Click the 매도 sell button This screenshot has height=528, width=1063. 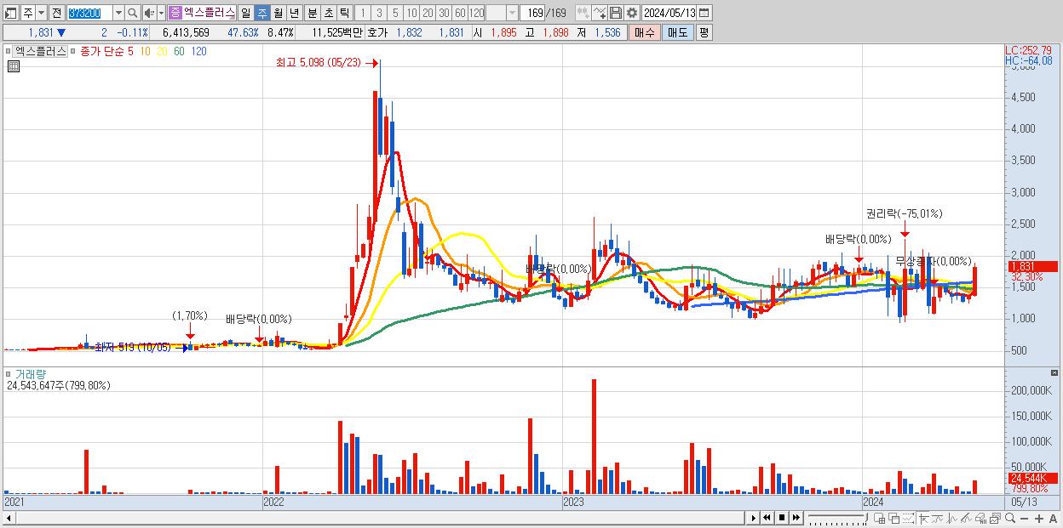coord(677,32)
